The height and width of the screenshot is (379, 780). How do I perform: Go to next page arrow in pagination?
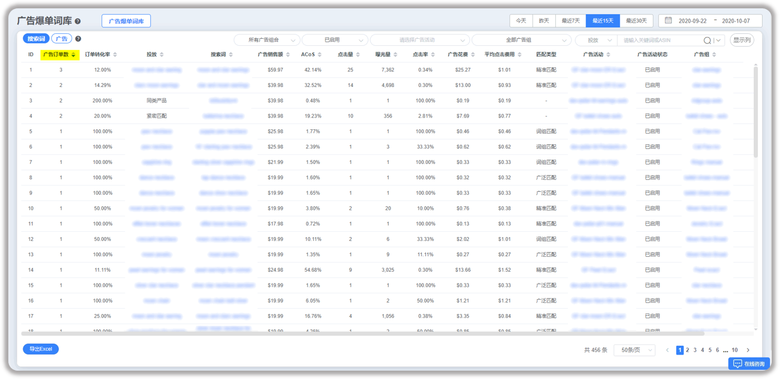[x=748, y=350]
